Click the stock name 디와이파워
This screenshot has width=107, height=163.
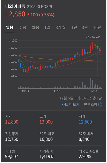click(15, 7)
